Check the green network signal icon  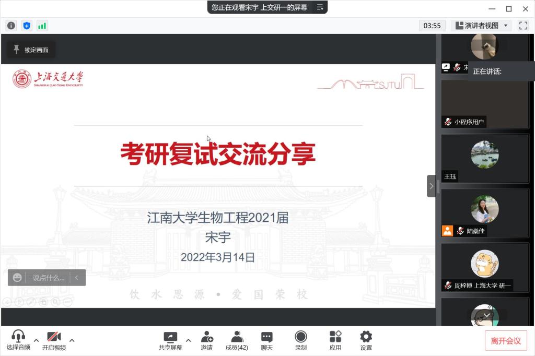point(42,26)
